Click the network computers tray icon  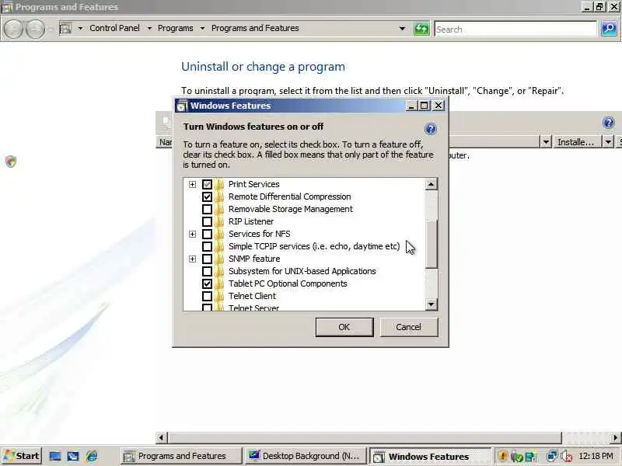[552, 457]
